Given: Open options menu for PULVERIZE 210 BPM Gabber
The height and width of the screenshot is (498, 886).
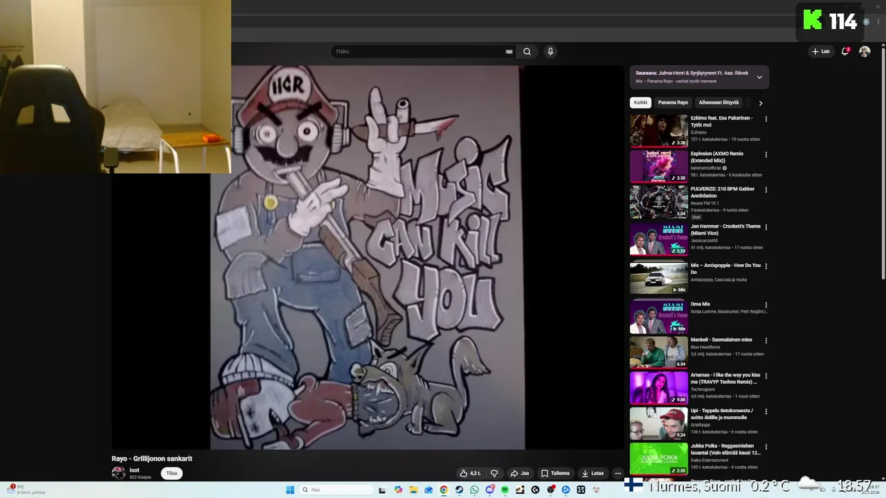Looking at the screenshot, I should click(766, 190).
